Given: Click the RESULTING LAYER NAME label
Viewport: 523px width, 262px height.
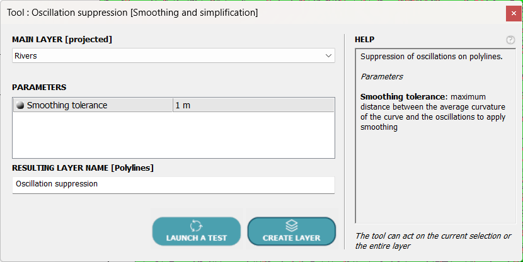Looking at the screenshot, I should click(x=83, y=168).
